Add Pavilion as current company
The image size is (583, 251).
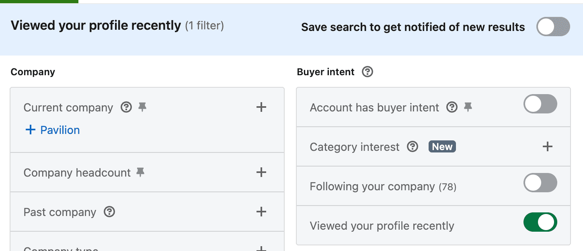(x=53, y=130)
